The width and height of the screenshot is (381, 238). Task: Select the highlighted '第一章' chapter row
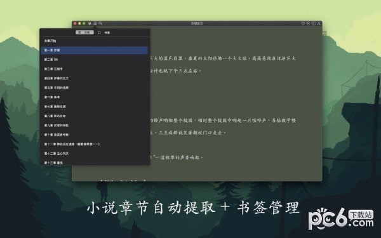click(94, 50)
